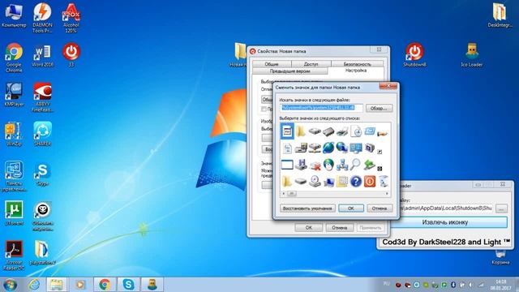Open the Windows Start menu

click(x=10, y=285)
